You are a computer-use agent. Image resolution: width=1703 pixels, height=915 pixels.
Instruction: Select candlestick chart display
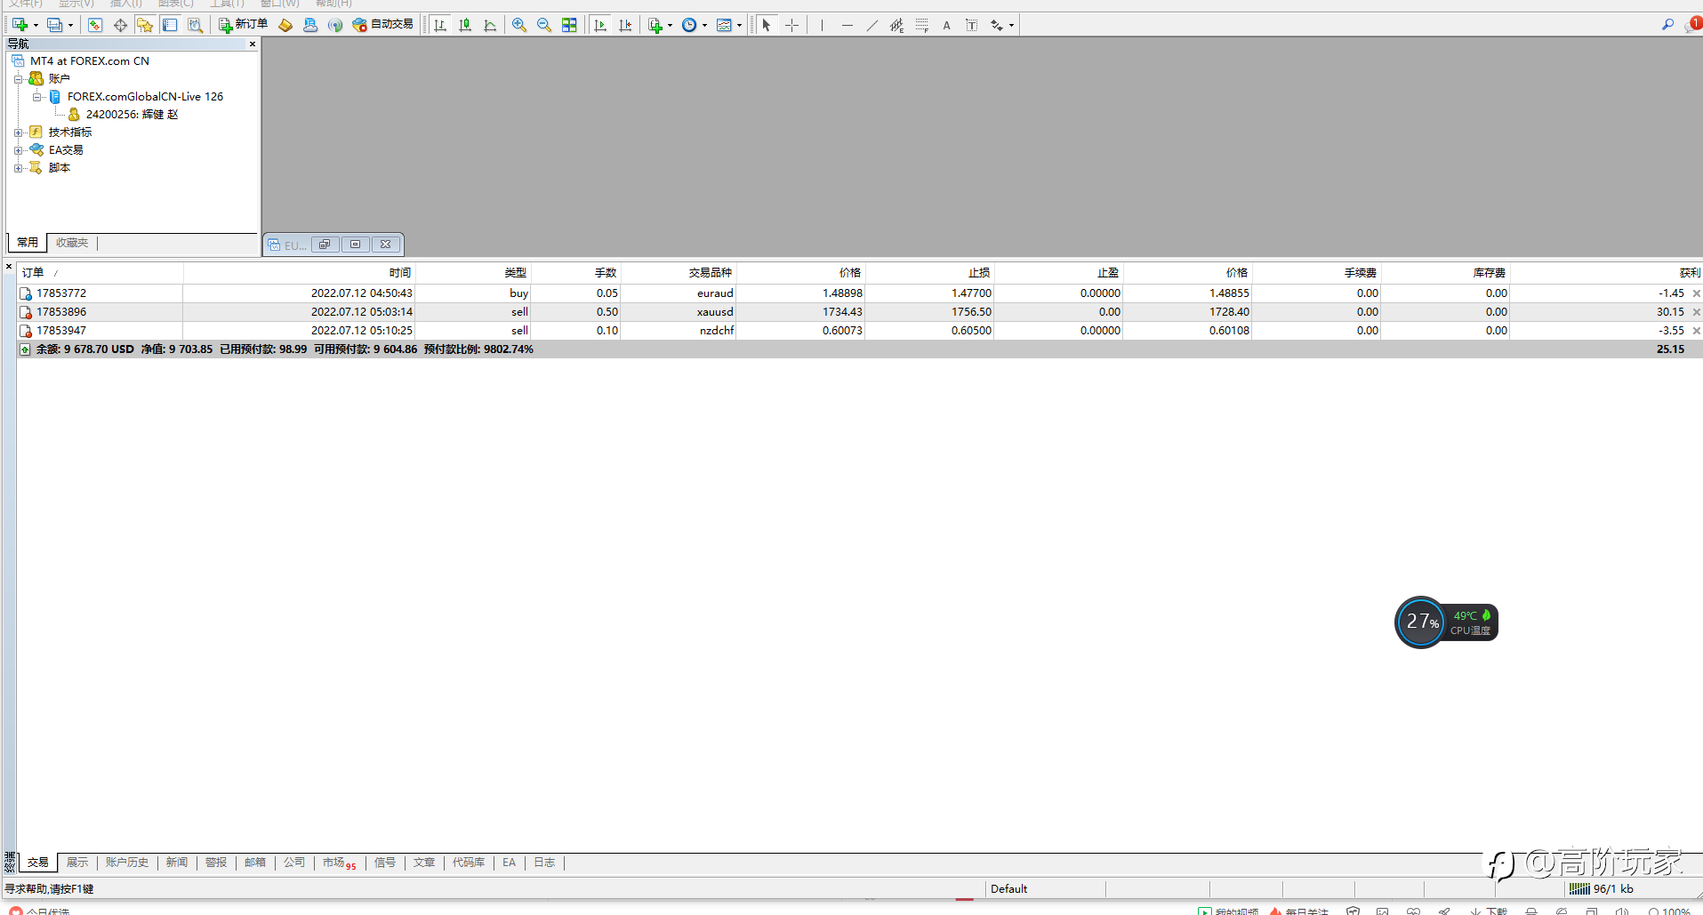pos(465,25)
